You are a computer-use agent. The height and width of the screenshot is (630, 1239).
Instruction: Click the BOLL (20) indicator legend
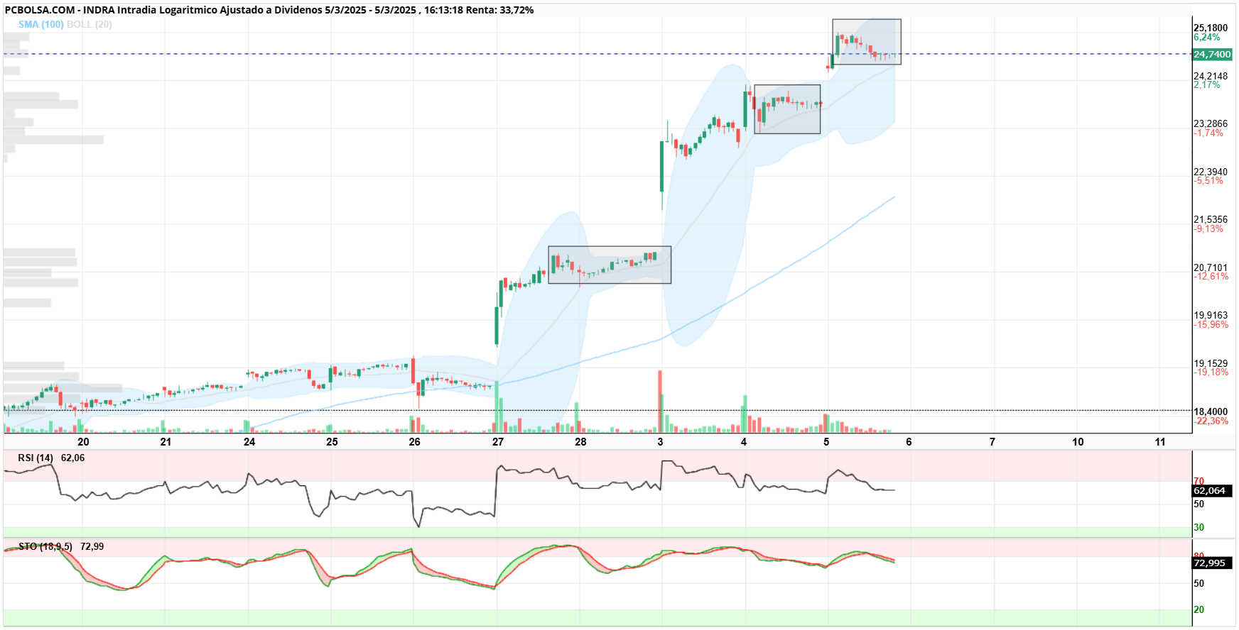(90, 24)
